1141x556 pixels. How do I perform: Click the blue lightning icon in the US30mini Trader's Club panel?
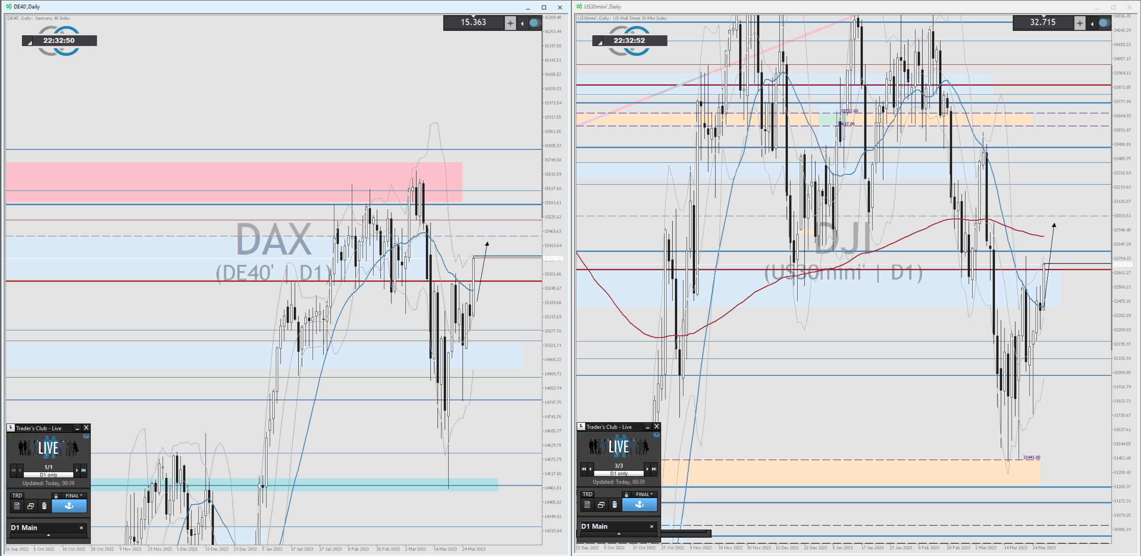[x=656, y=435]
